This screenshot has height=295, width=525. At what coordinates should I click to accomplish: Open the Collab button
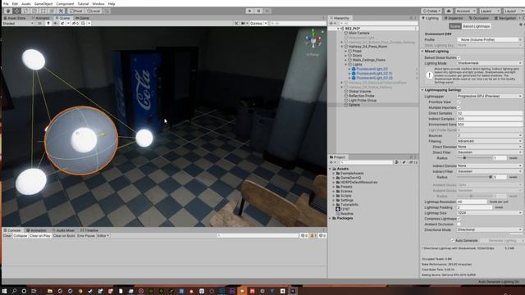point(431,11)
